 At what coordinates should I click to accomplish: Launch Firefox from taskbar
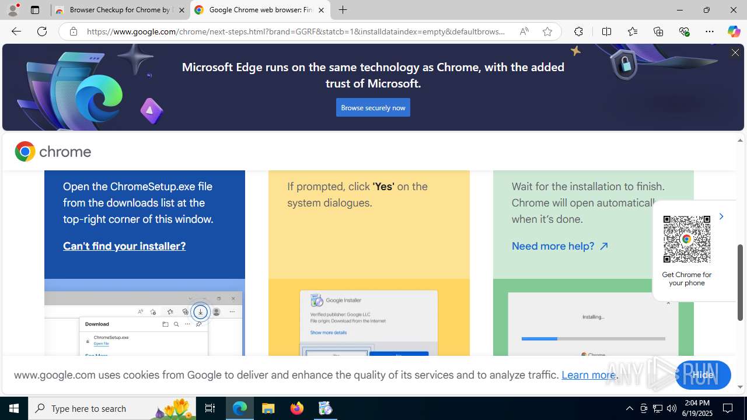pos(297,408)
